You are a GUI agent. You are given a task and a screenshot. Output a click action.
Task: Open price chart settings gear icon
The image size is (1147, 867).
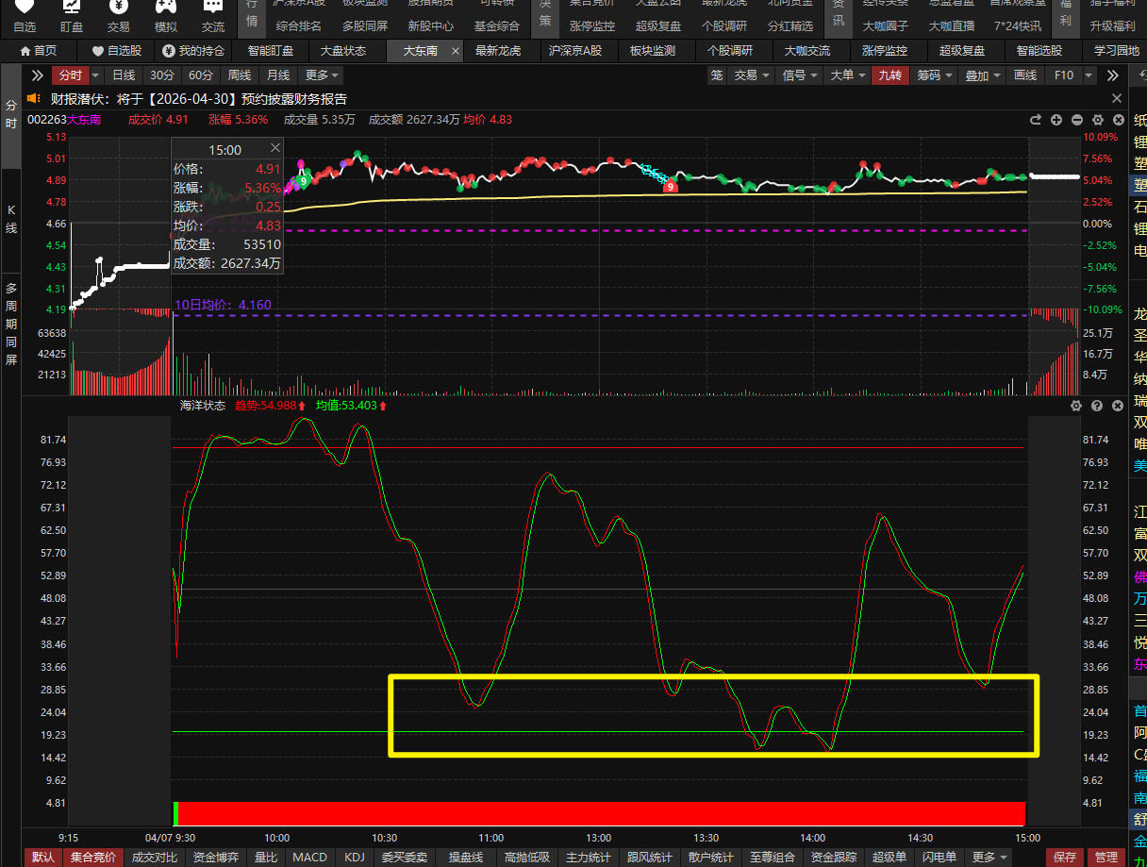point(1097,120)
